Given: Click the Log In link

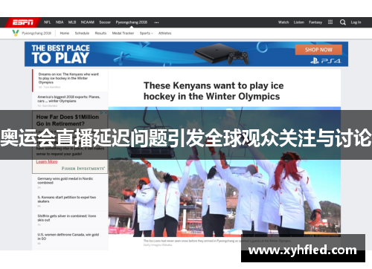Looking at the screenshot, I should click(x=356, y=22).
